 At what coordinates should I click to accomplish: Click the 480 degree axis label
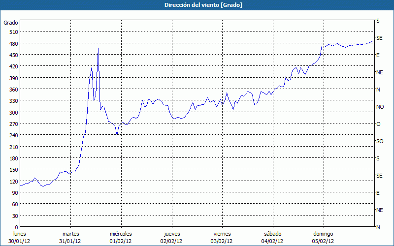11,43
